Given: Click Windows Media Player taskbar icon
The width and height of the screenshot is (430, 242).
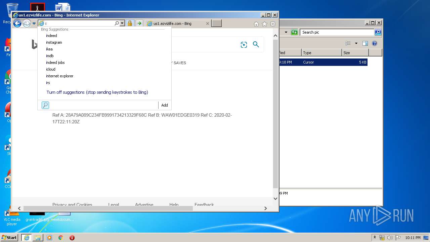Looking at the screenshot, I should tap(49, 238).
